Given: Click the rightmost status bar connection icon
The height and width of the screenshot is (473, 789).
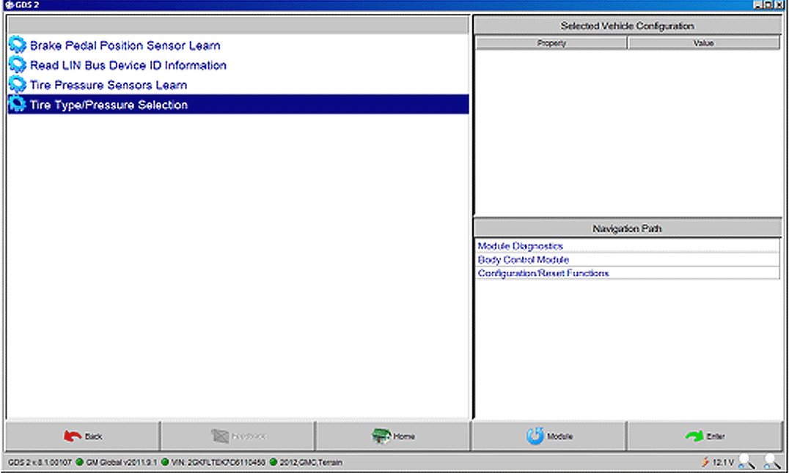Looking at the screenshot, I should (x=771, y=462).
